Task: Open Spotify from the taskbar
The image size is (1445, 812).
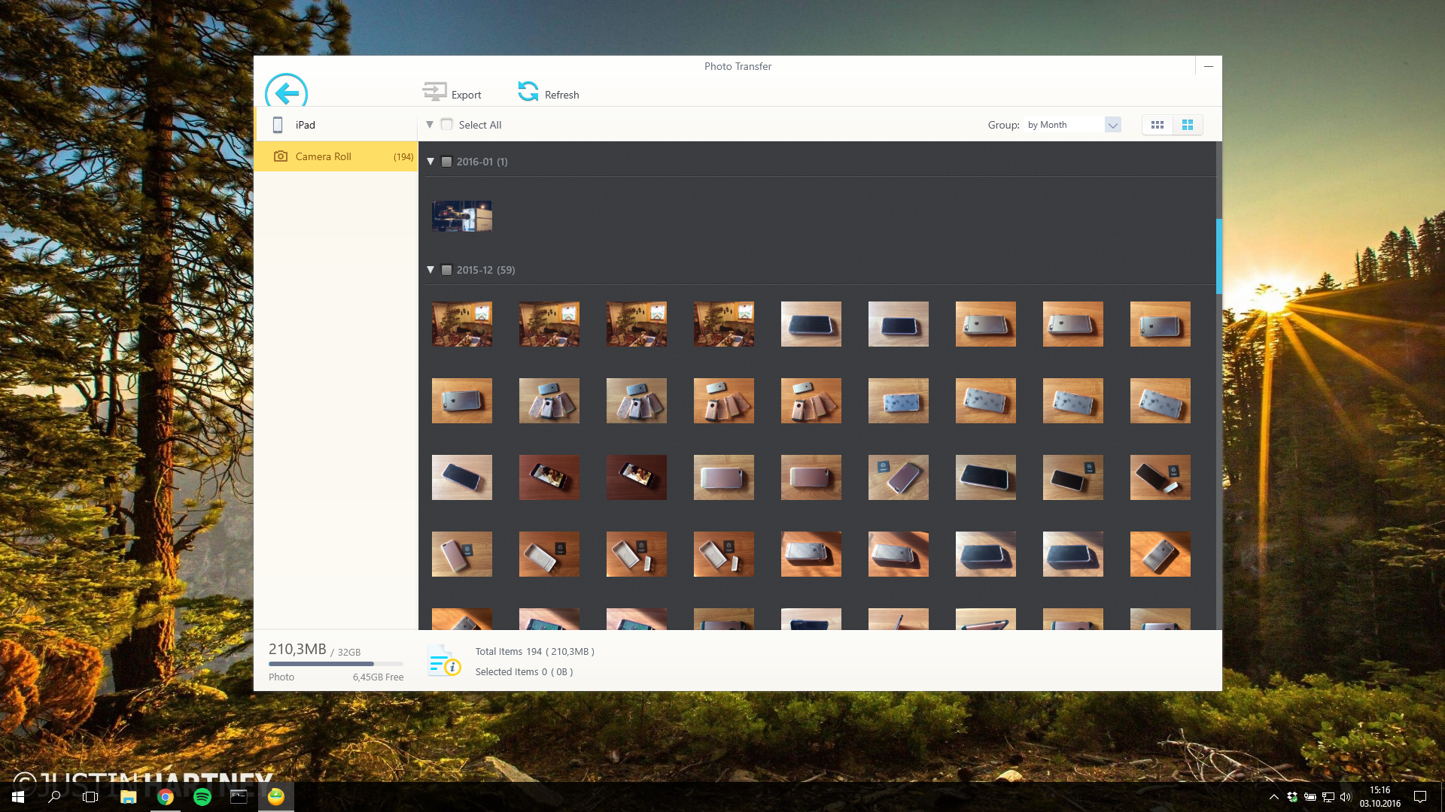Action: pyautogui.click(x=202, y=797)
